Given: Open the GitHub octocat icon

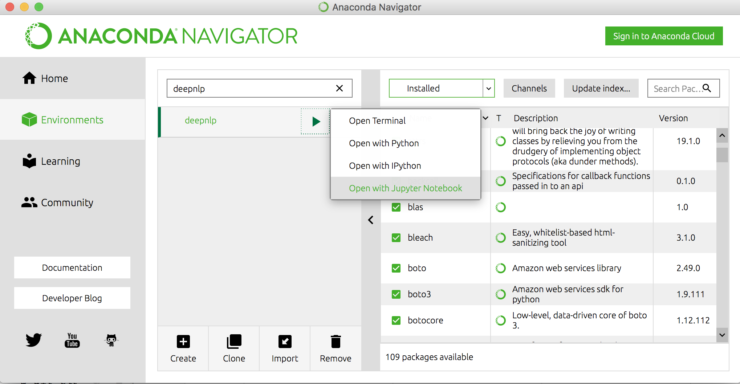Looking at the screenshot, I should (x=111, y=340).
